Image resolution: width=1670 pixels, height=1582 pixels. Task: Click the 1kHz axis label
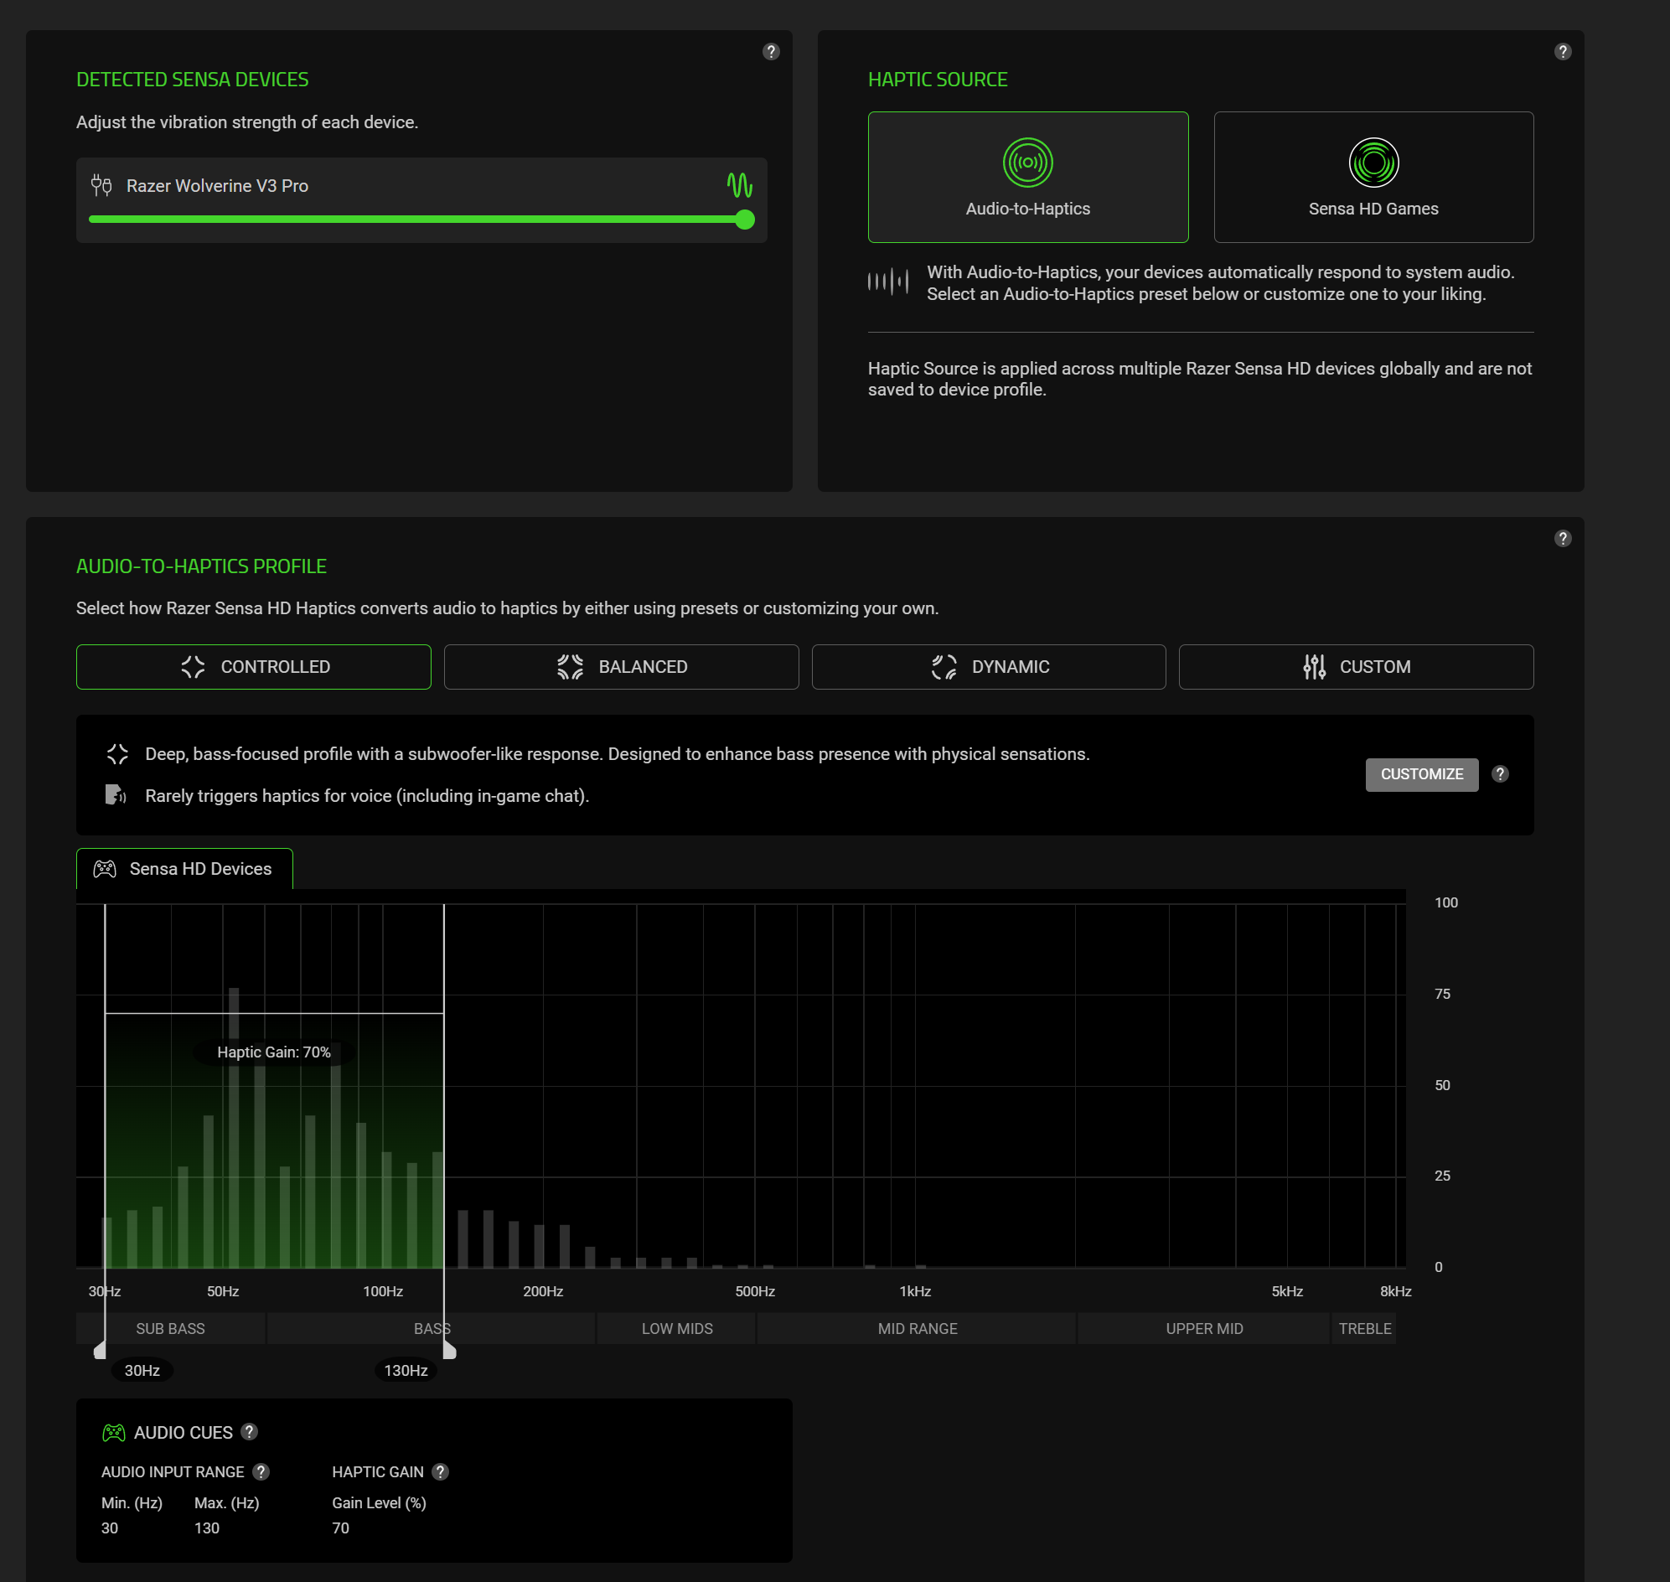click(x=915, y=1291)
